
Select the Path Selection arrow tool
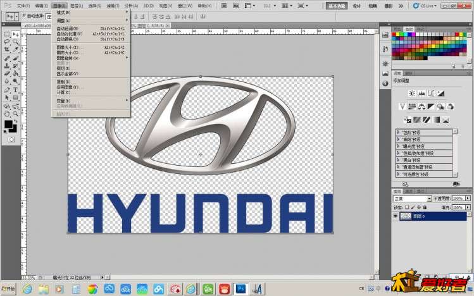pos(7,97)
